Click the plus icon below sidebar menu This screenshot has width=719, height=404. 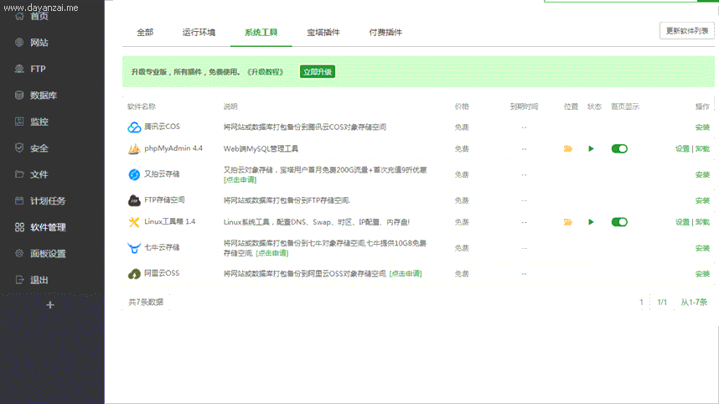[x=50, y=305]
